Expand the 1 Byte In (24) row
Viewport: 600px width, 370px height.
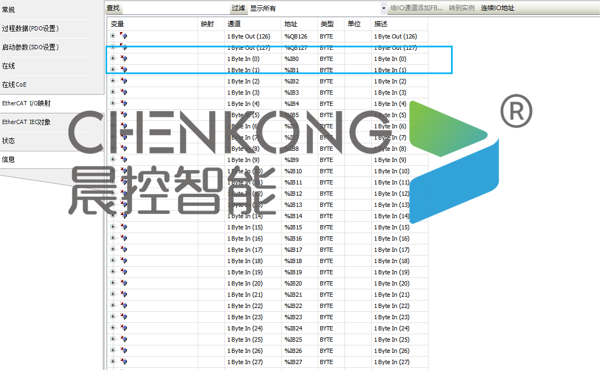tap(112, 328)
